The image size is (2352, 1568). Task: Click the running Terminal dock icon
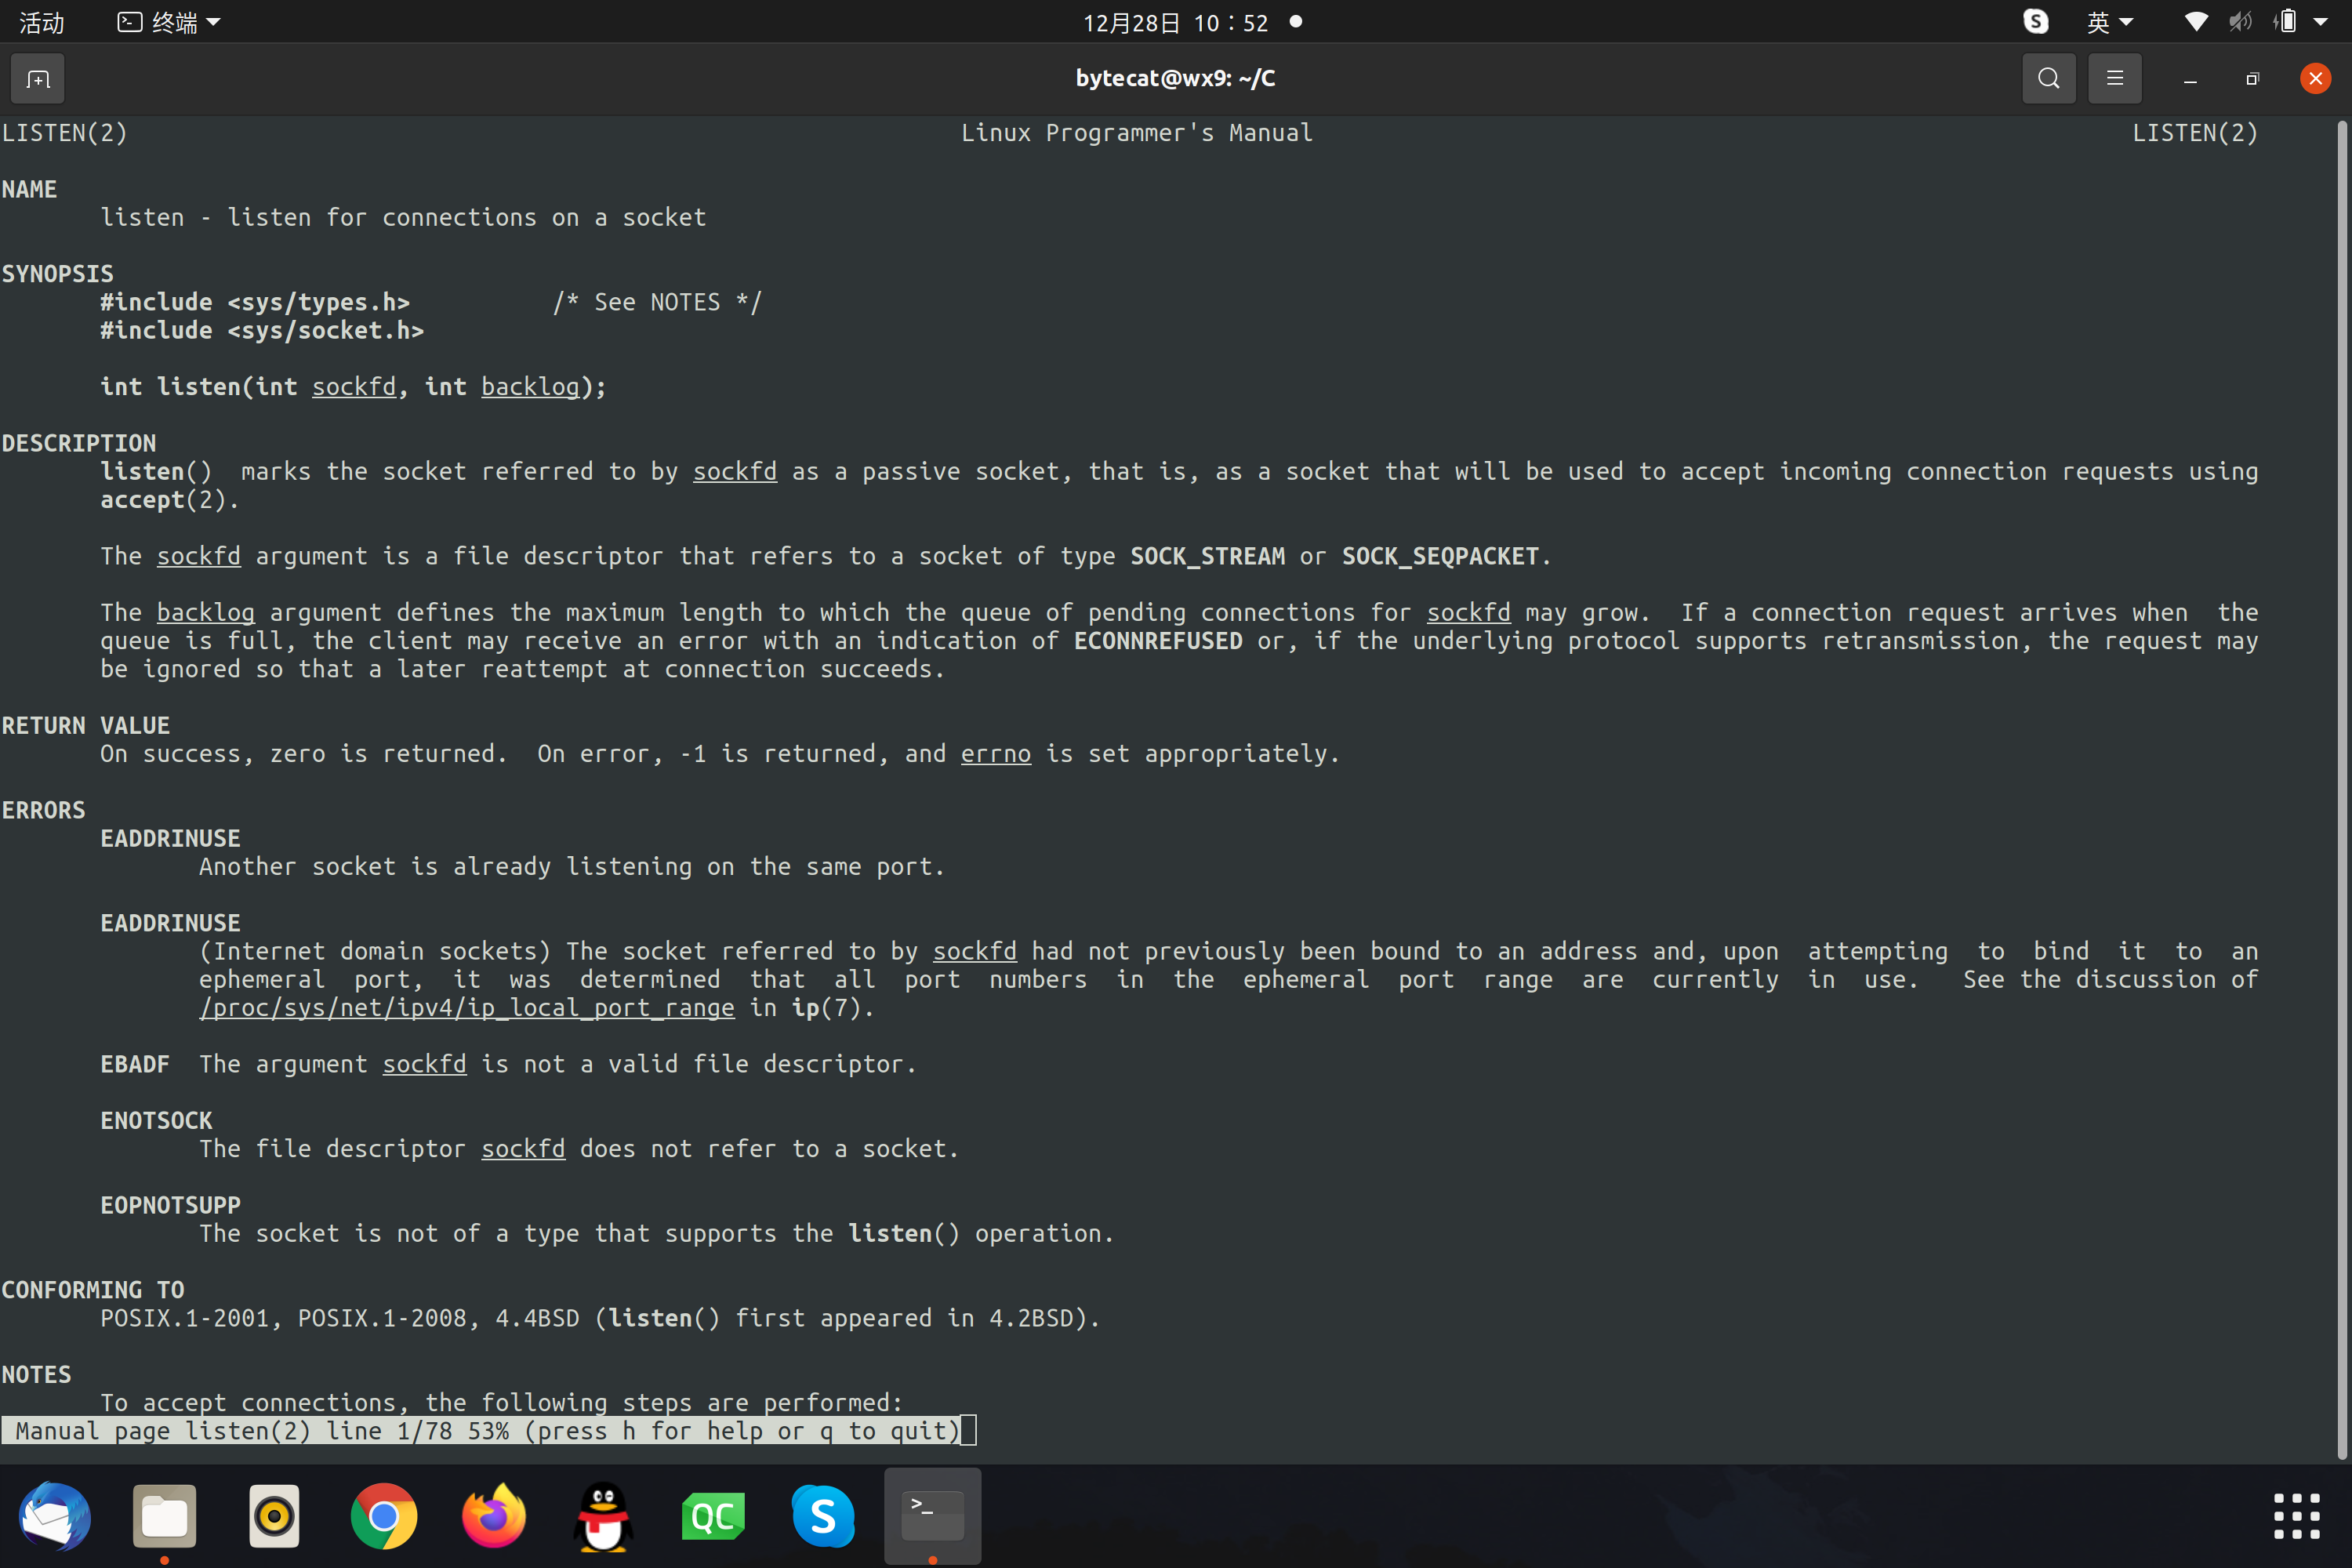coord(932,1516)
